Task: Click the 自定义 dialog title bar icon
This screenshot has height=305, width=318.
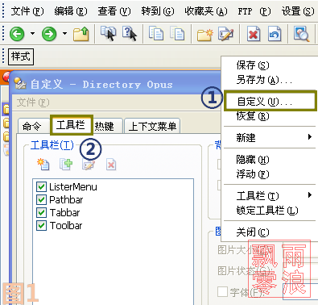Action: pyautogui.click(x=20, y=83)
